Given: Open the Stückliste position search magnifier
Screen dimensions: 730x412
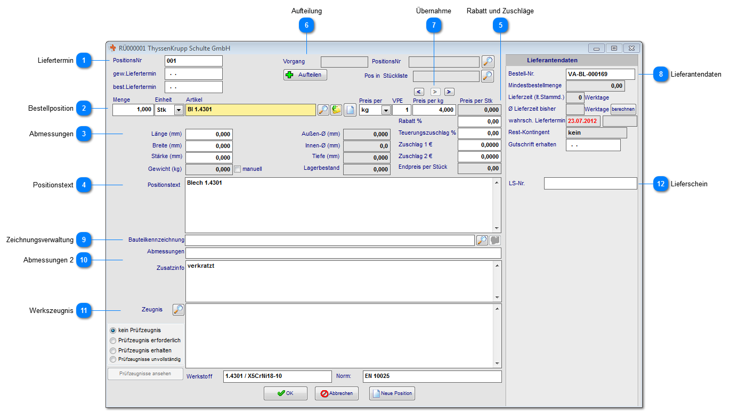Looking at the screenshot, I should (x=488, y=76).
